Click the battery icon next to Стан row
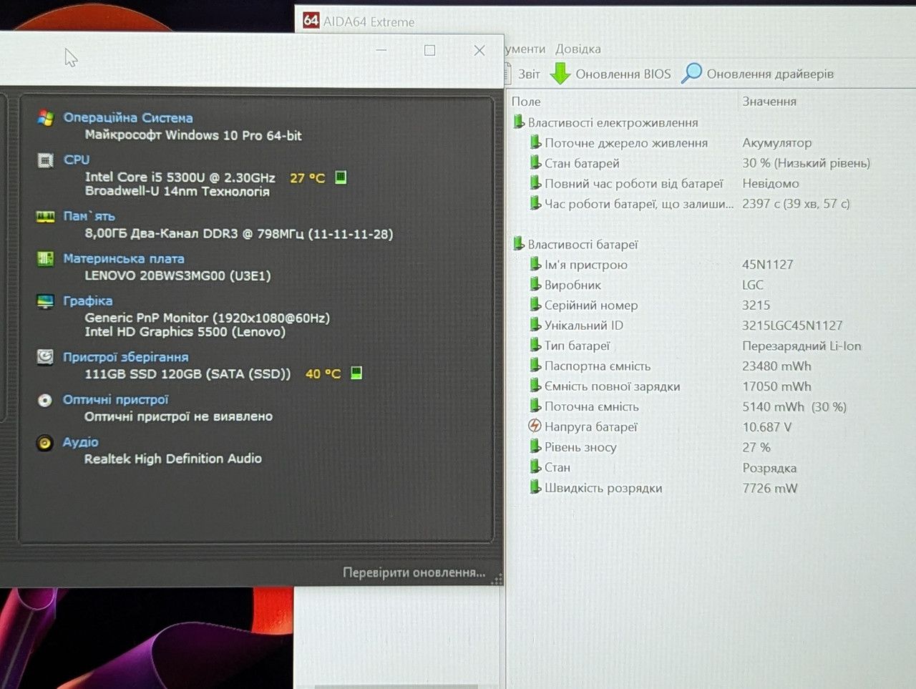This screenshot has width=916, height=689. [x=535, y=466]
